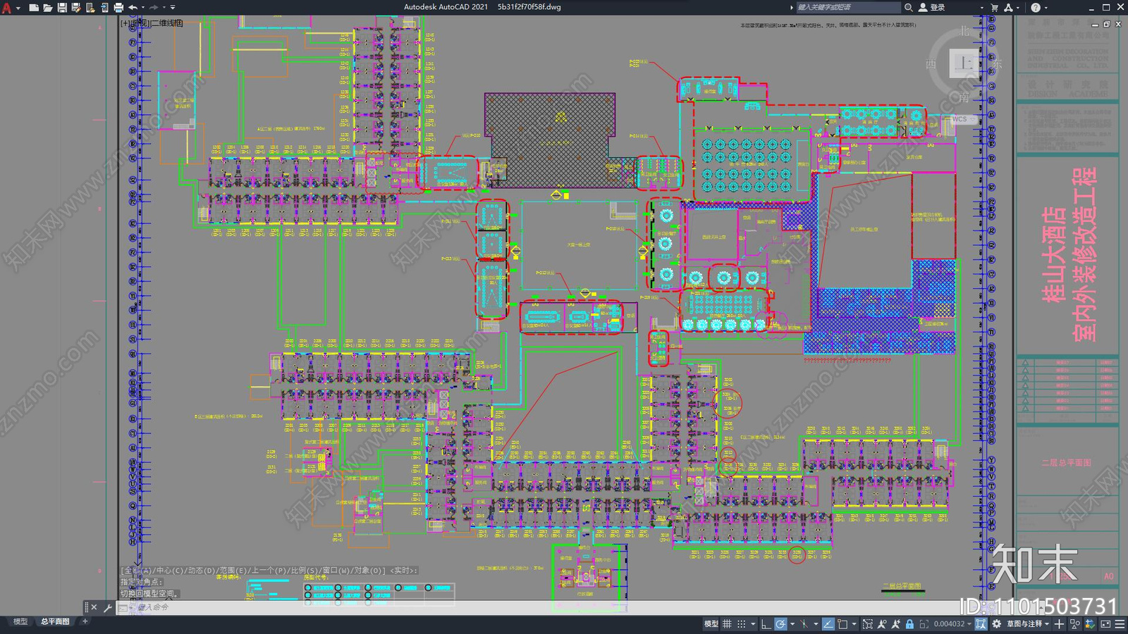Switch to the 模型 tab
This screenshot has height=634, width=1128.
(x=20, y=621)
